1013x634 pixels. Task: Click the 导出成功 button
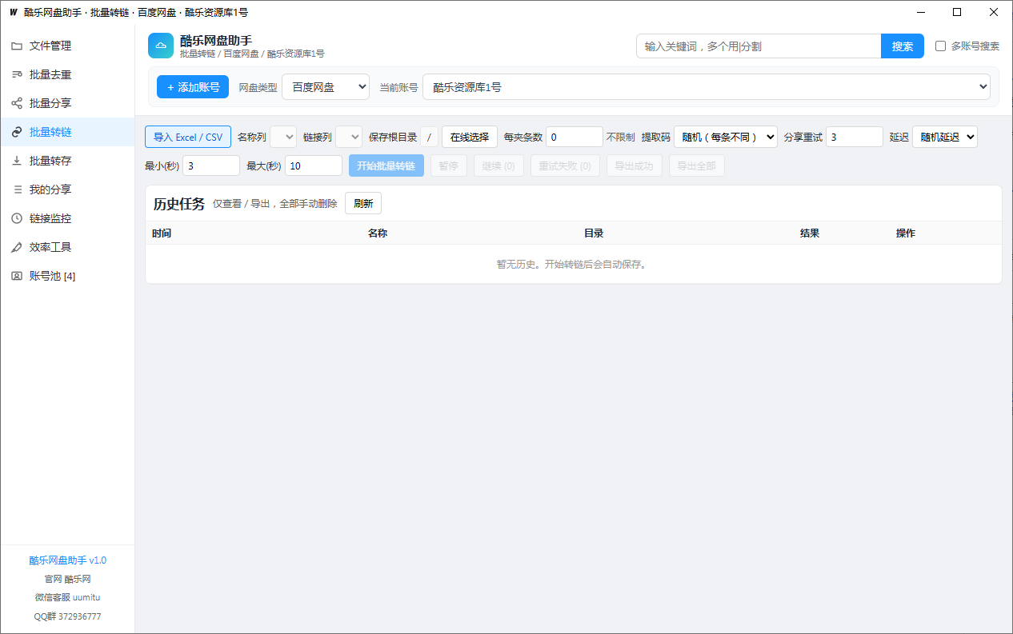635,165
